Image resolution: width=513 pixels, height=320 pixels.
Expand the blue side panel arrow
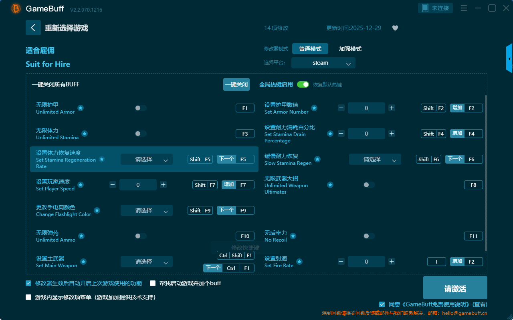[509, 59]
